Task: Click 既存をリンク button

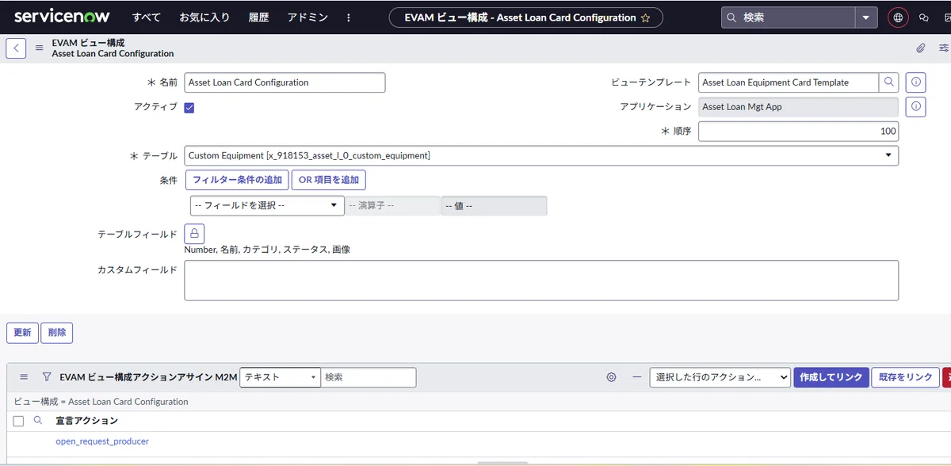Action: click(x=906, y=377)
